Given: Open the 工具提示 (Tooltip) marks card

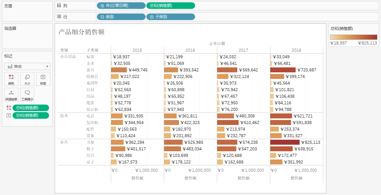Looking at the screenshot, I should coord(27,95).
